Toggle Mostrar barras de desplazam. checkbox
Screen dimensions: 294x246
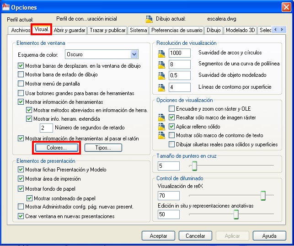[x=21, y=66]
